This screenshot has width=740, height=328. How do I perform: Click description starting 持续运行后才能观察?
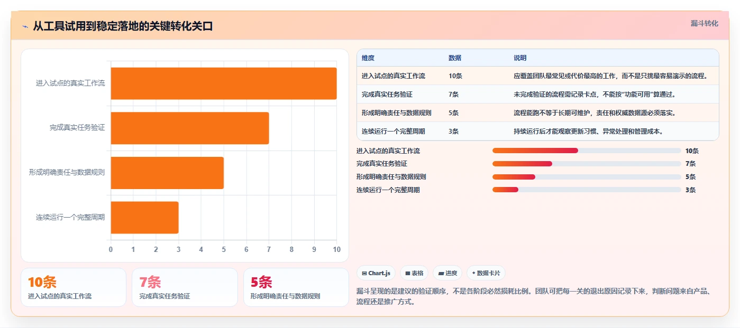click(589, 132)
